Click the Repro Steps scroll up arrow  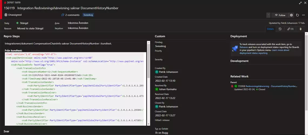pyautogui.click(x=149, y=42)
